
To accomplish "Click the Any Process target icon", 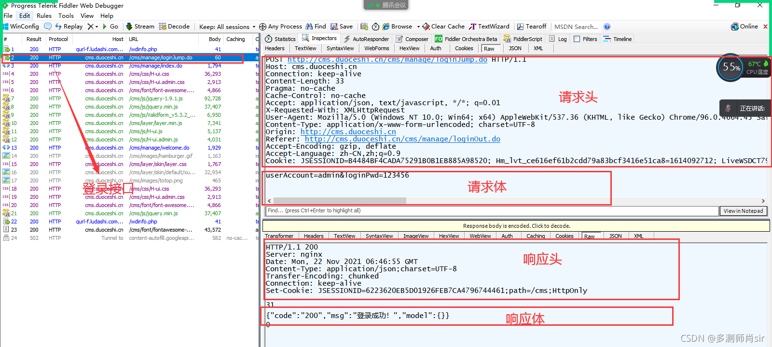I will (262, 27).
